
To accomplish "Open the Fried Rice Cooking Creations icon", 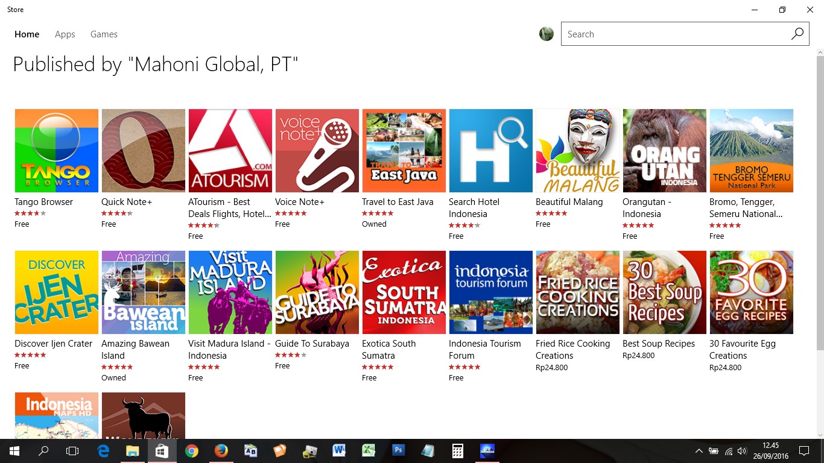I will [x=578, y=292].
